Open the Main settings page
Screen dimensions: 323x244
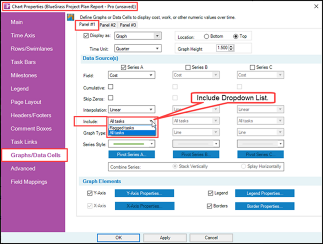(x=17, y=22)
